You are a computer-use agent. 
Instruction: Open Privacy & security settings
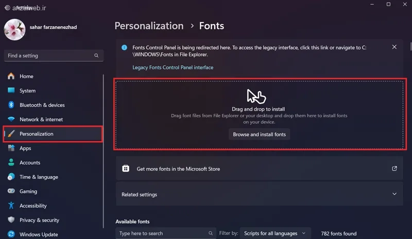39,220
